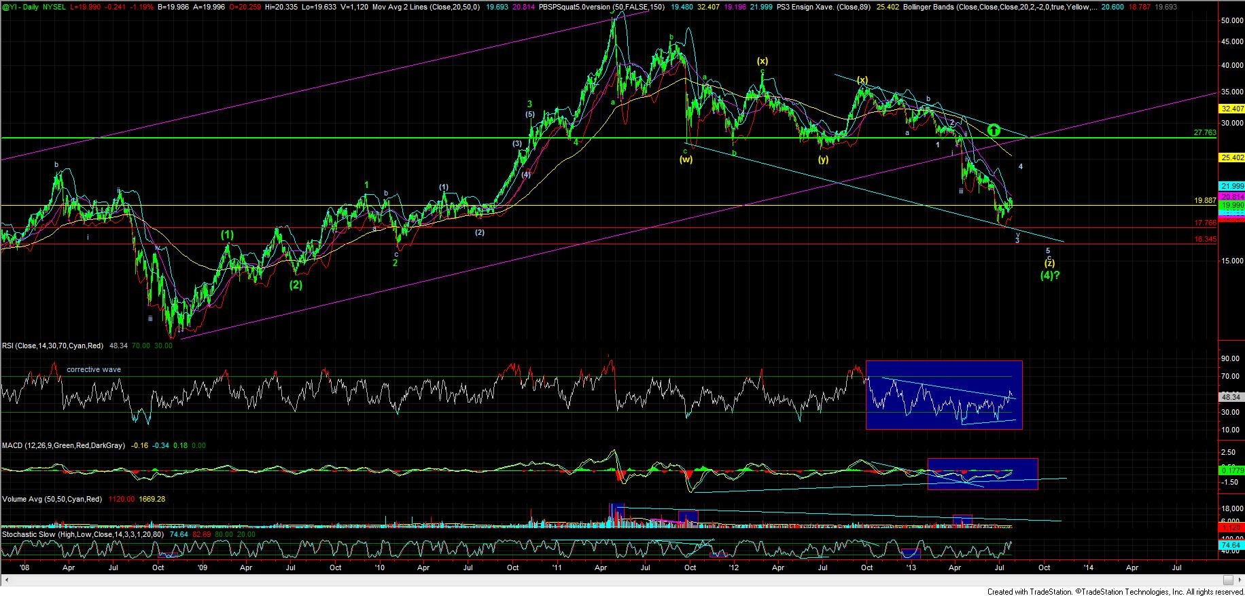1245x596 pixels.
Task: Click the 32.407 price tag on axis
Action: [x=1232, y=109]
